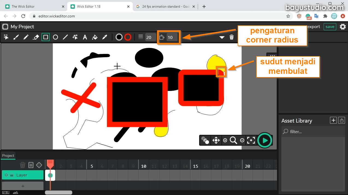Click the Save button

tap(330, 27)
